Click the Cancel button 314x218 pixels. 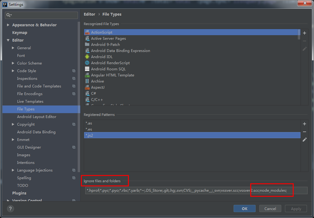pyautogui.click(x=270, y=208)
